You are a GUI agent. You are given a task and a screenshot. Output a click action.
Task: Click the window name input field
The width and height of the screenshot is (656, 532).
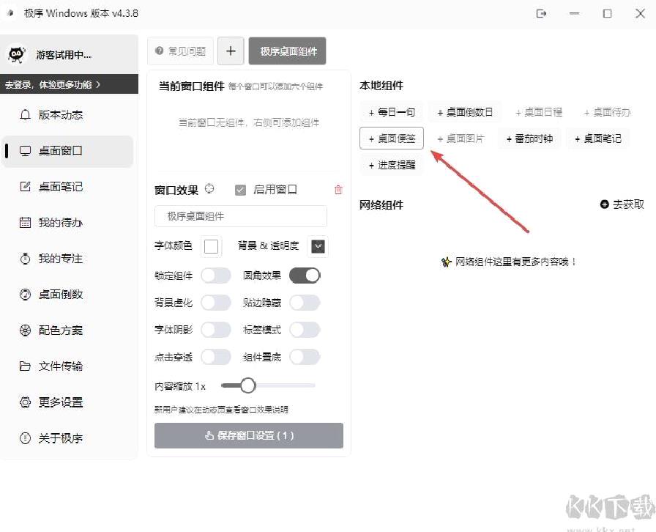pyautogui.click(x=241, y=216)
